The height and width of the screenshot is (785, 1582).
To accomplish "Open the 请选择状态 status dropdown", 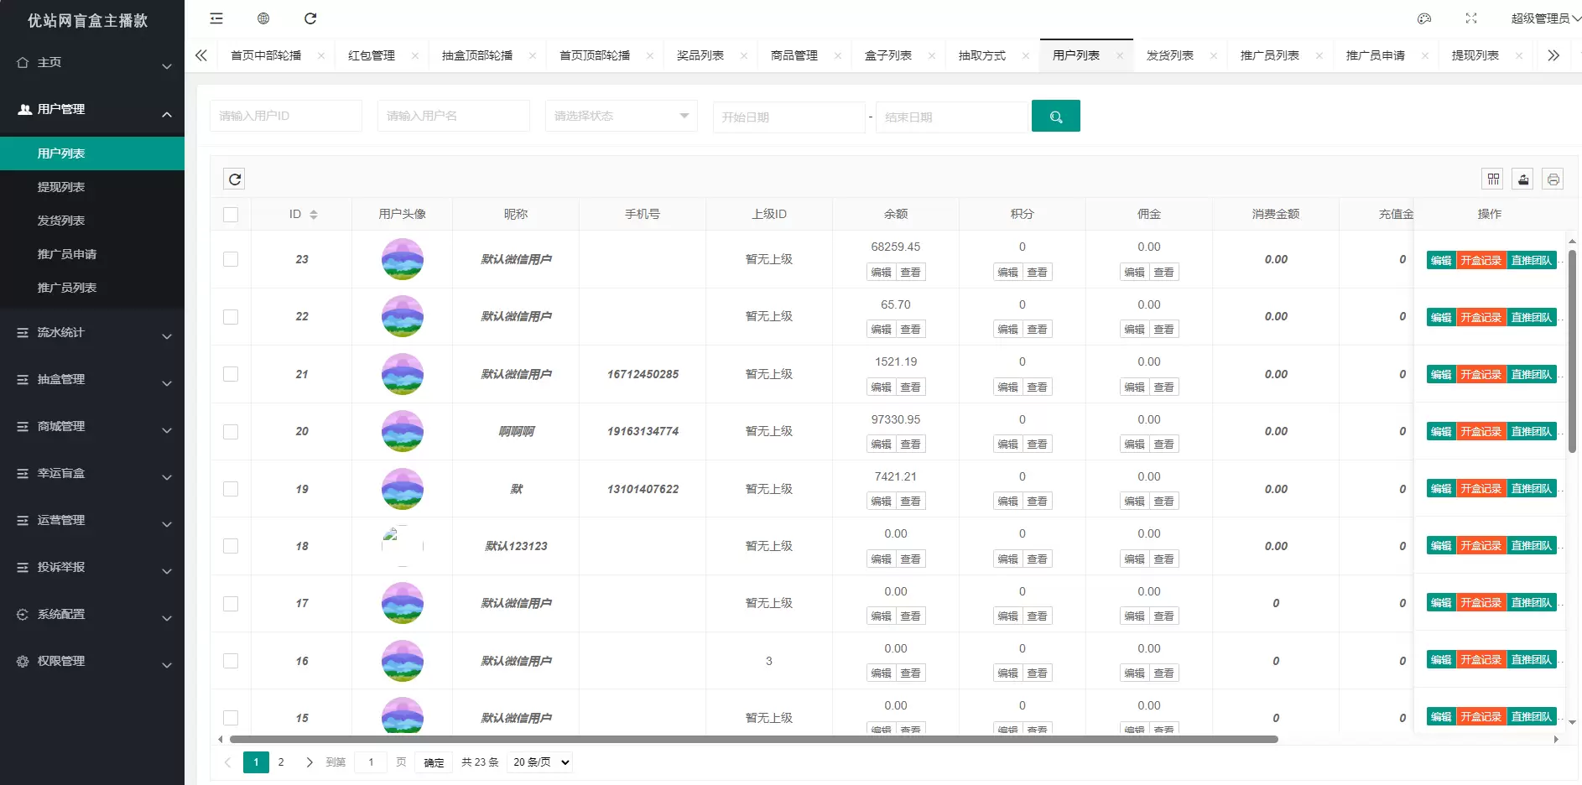I will coord(621,116).
